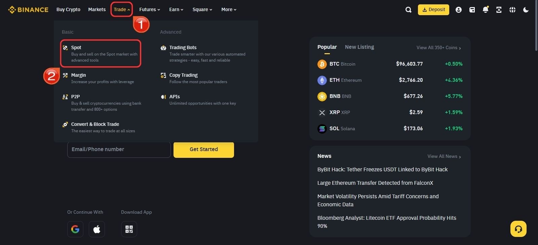Viewport: 538px width, 245px height.
Task: Open the user profile icon
Action: pos(459,10)
